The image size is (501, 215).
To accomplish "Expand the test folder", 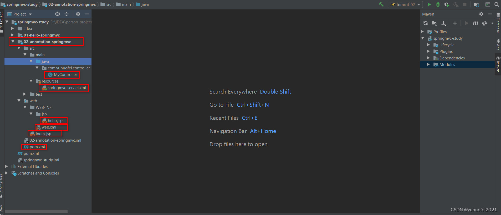I will click(25, 94).
